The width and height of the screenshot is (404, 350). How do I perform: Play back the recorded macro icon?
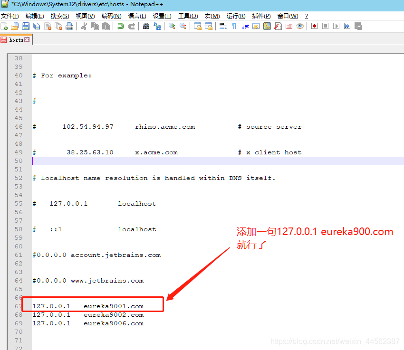[336, 26]
